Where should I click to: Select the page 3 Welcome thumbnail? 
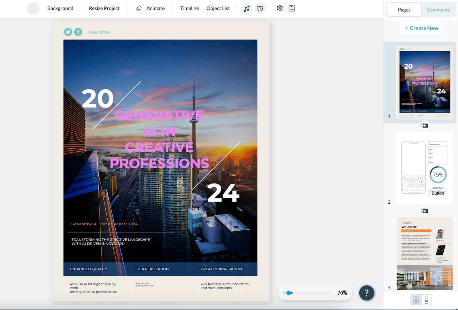[x=425, y=253]
